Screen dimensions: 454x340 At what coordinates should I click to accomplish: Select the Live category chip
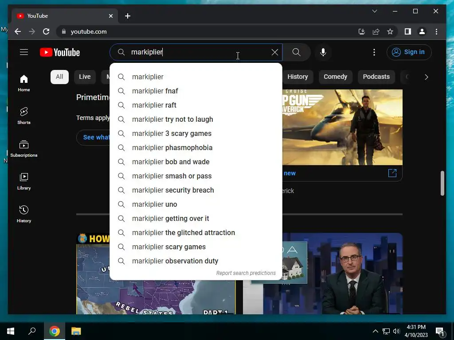(x=85, y=77)
